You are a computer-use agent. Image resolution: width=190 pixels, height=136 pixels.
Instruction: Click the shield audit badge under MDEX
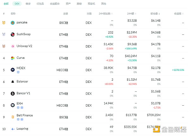tap(18, 72)
